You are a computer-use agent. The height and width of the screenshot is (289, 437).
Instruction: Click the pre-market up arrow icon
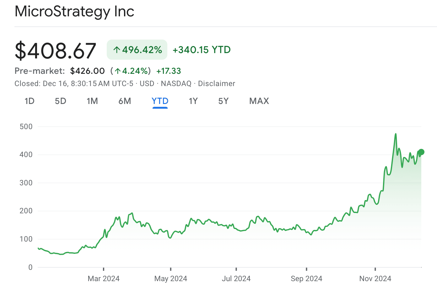pos(118,71)
